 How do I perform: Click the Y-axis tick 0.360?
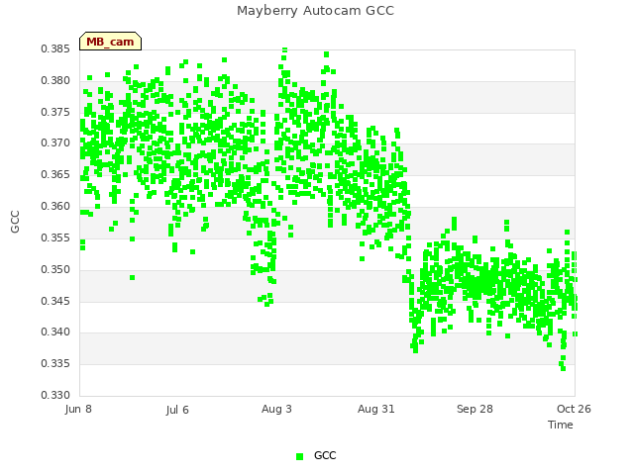pos(55,206)
